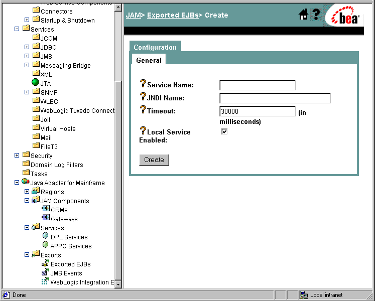Expand the Startup & Shutdown node
375x301 pixels.
(x=27, y=20)
